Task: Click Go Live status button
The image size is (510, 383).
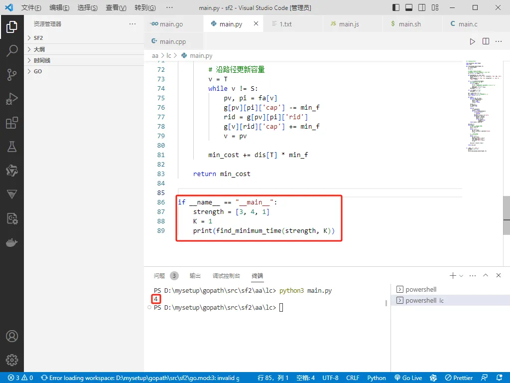Action: (408, 378)
